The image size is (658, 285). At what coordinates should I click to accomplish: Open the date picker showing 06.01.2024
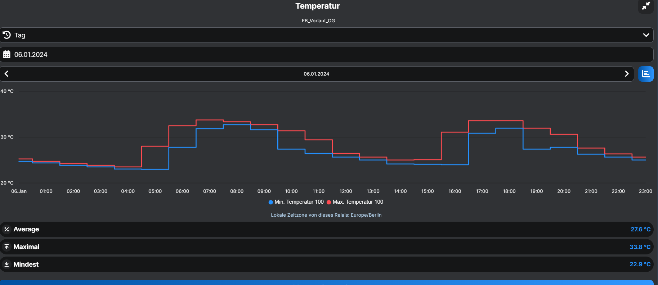click(327, 55)
